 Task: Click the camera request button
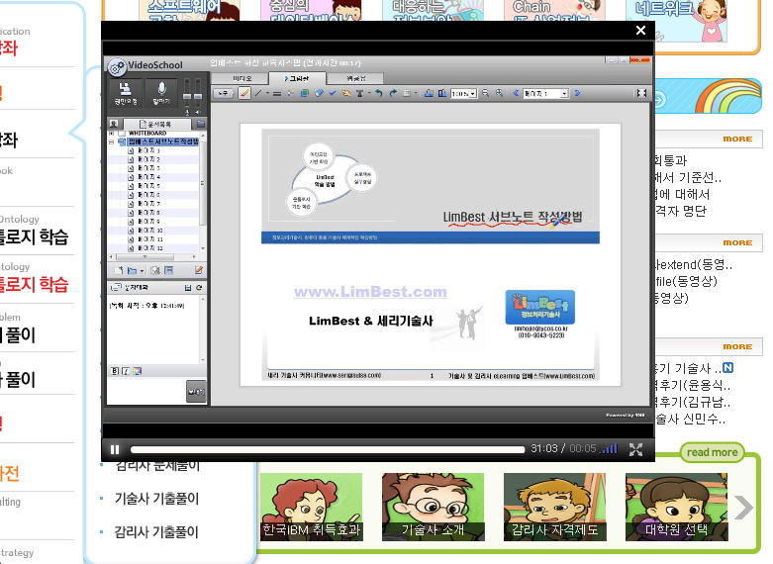126,92
